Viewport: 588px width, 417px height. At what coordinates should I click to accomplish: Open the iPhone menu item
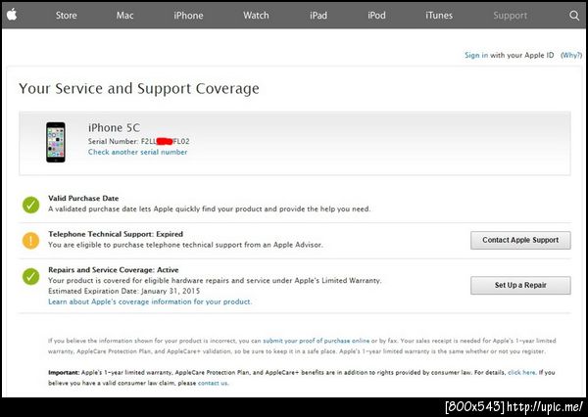click(188, 16)
